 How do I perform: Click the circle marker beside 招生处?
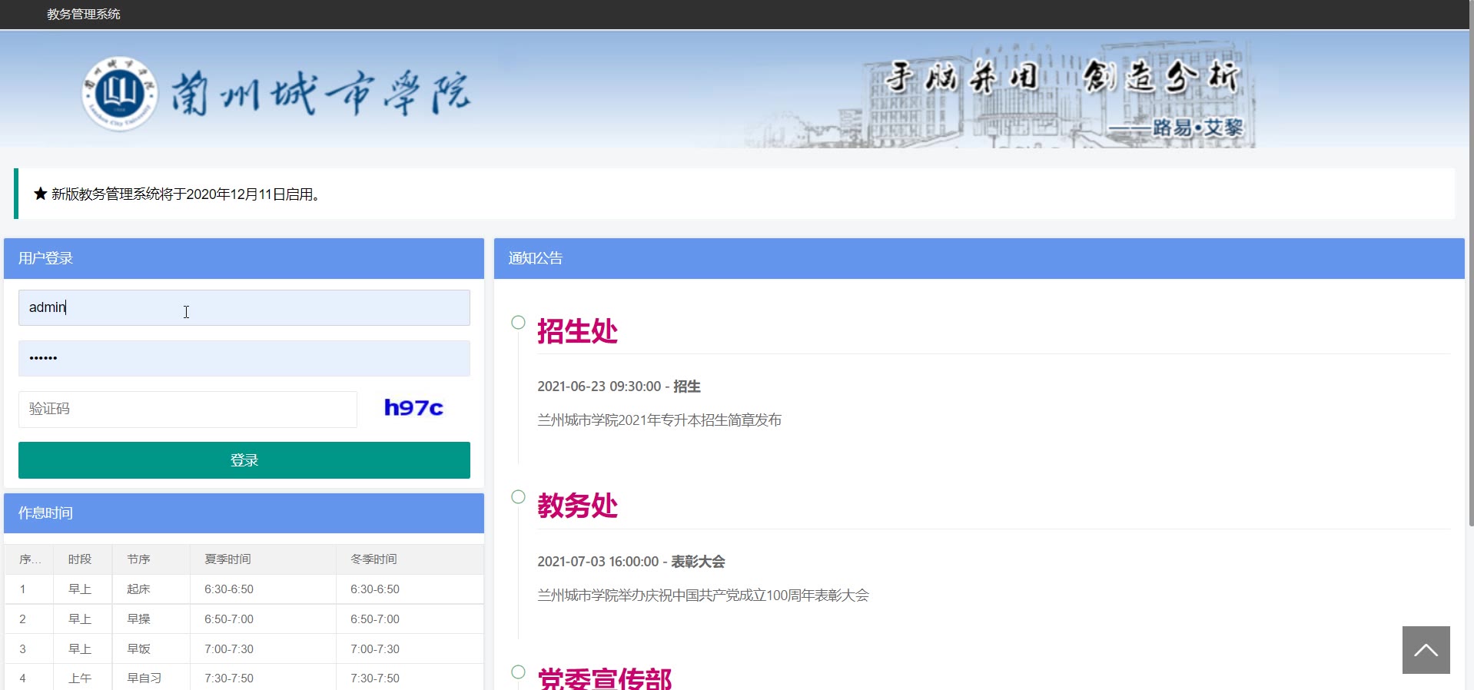(518, 322)
